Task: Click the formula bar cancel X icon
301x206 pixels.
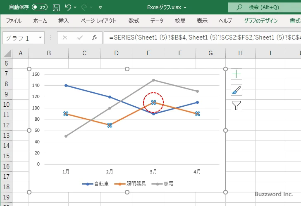Action: (x=65, y=37)
